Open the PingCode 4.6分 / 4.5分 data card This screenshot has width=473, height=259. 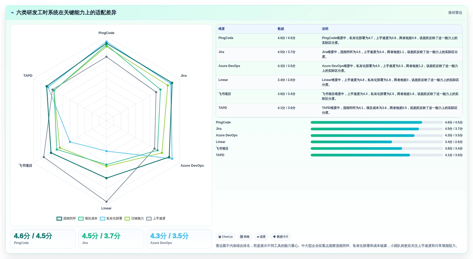[x=43, y=239]
